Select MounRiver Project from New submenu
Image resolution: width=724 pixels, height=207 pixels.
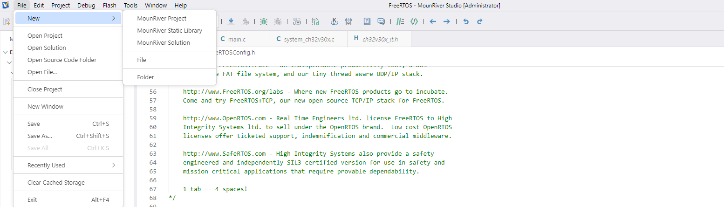(170, 18)
